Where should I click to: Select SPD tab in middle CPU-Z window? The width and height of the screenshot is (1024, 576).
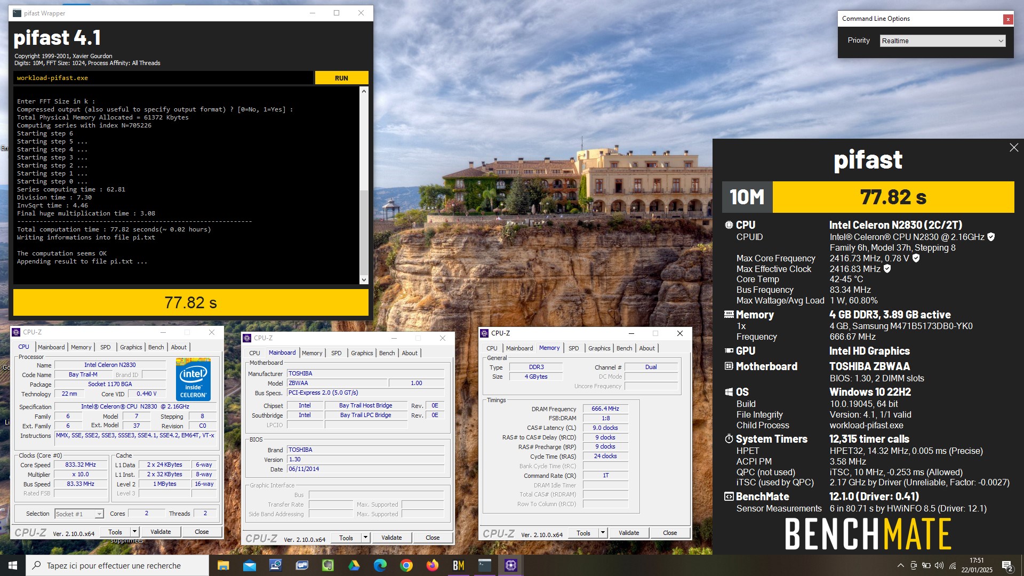(x=337, y=353)
